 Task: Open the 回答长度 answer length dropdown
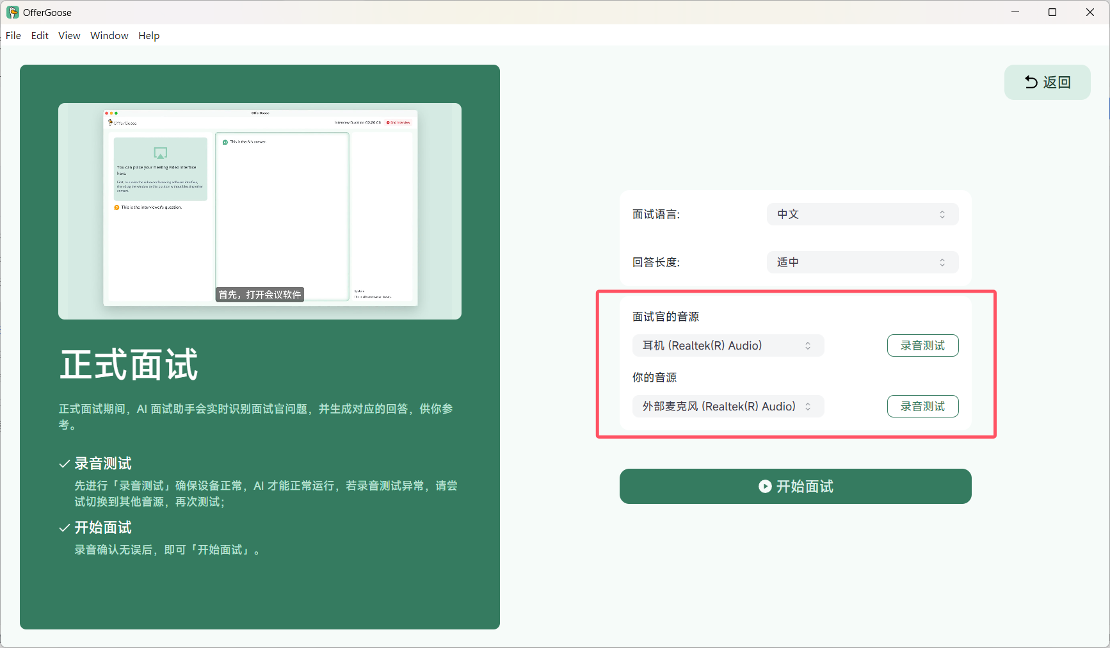tap(862, 262)
